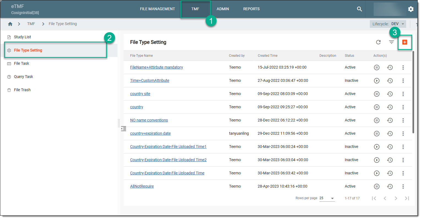Image resolution: width=421 pixels, height=219 pixels.
Task: View history for Time+CustomAttribute row
Action: (390, 81)
